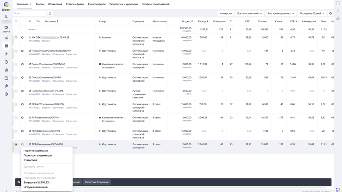This screenshot has width=342, height=192.
Task: Open the notifications bell icon
Action: [x=338, y=11]
